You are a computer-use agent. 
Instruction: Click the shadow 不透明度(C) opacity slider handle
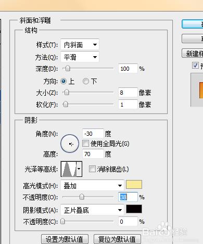(62, 221)
